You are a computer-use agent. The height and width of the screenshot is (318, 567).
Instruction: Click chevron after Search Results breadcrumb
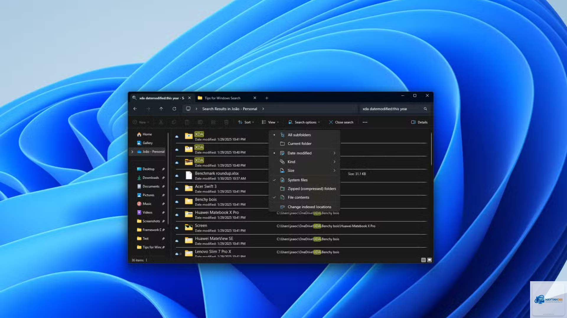point(263,109)
